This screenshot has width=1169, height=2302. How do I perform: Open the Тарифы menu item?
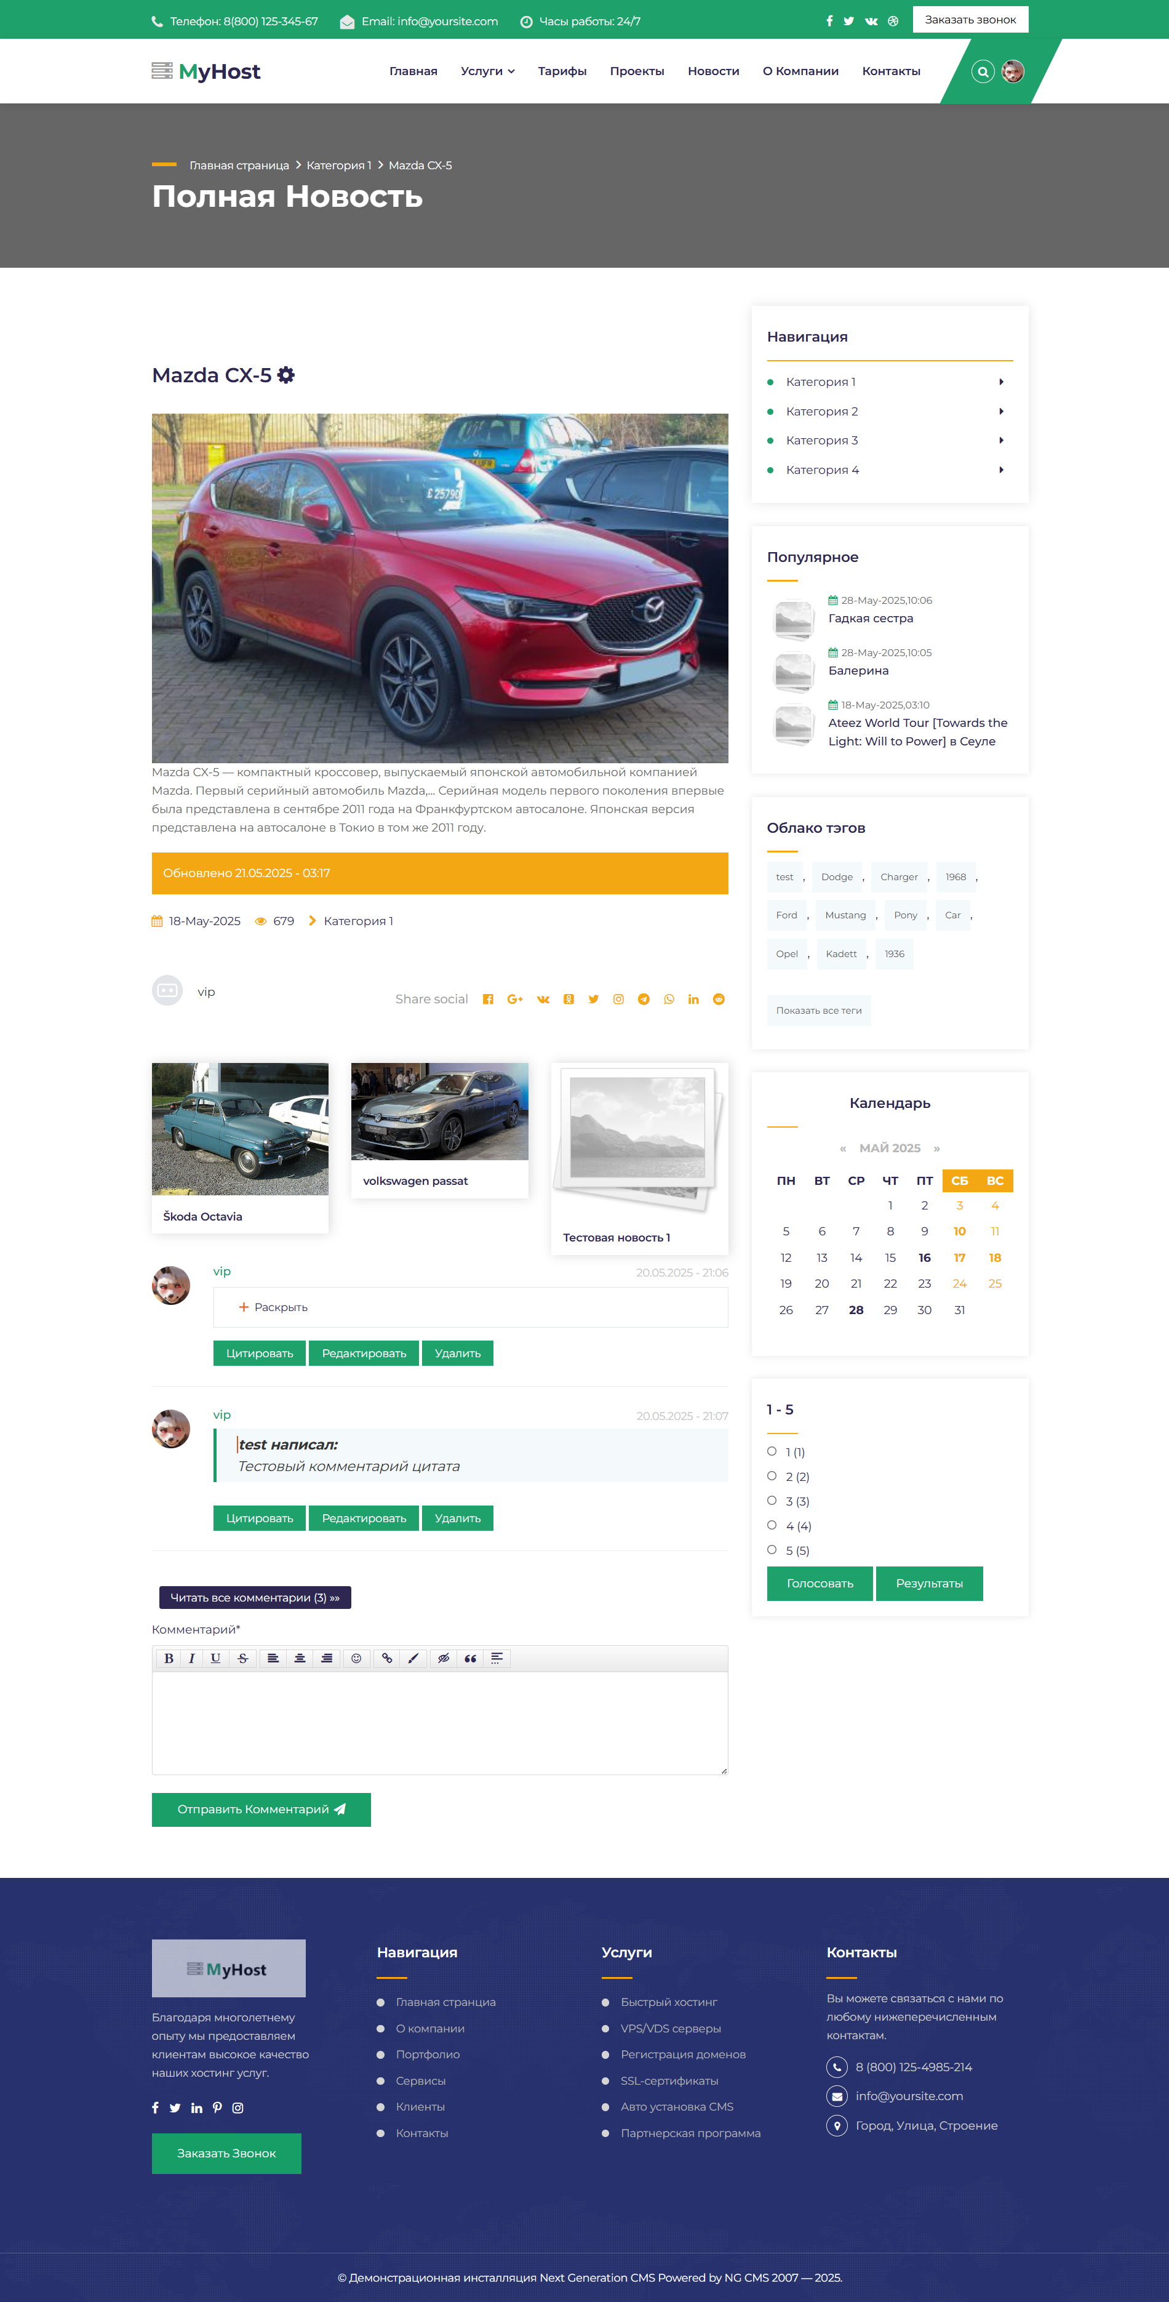click(x=562, y=71)
